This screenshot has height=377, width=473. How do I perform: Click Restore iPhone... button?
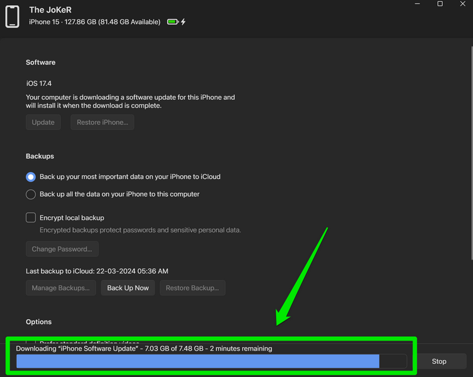(x=102, y=123)
